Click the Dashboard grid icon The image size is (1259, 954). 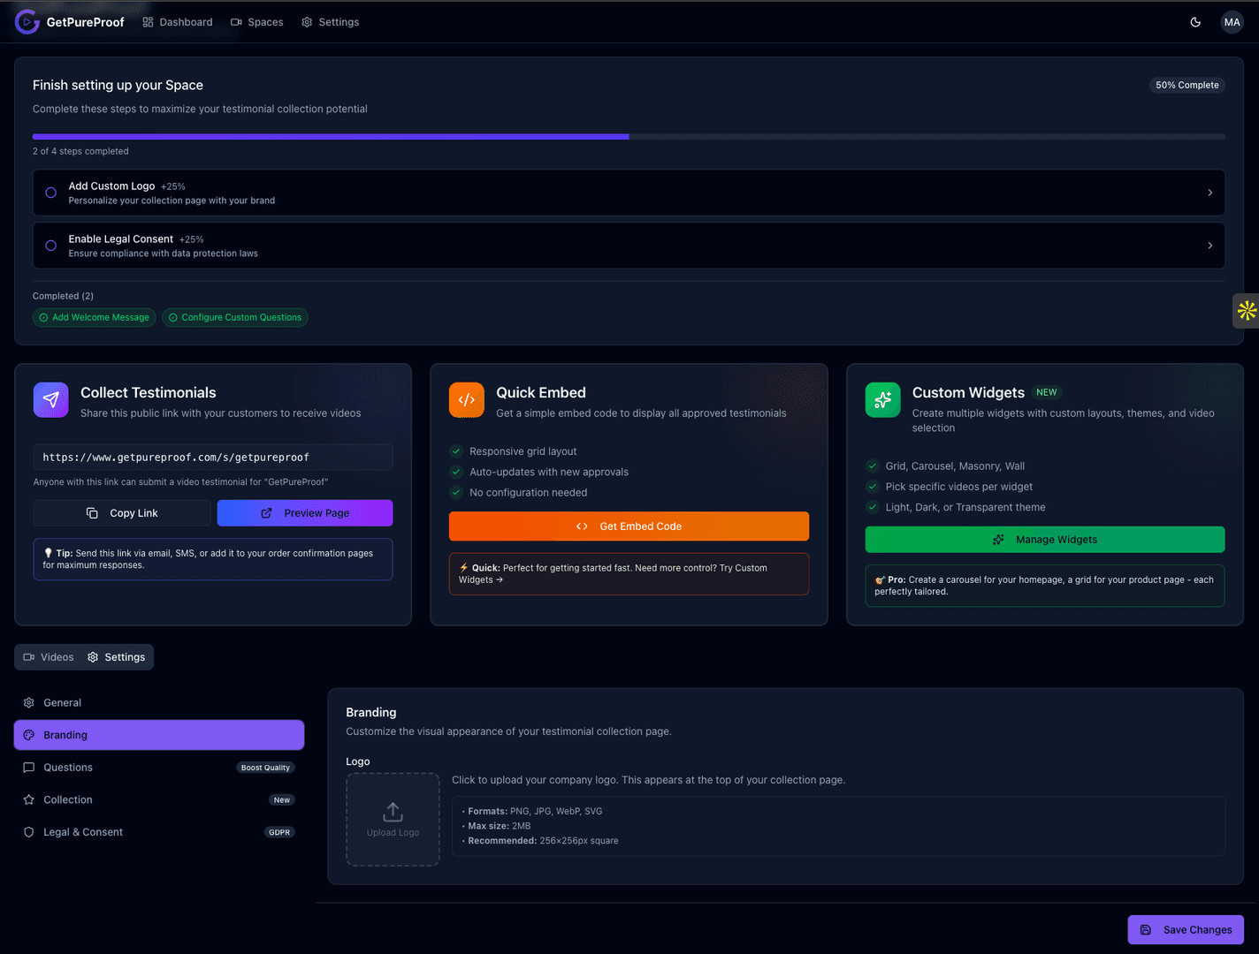[x=148, y=22]
